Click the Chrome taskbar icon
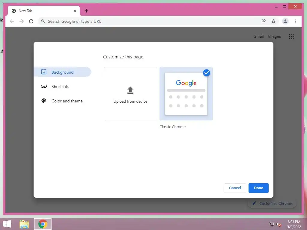307x230 pixels. [x=43, y=224]
